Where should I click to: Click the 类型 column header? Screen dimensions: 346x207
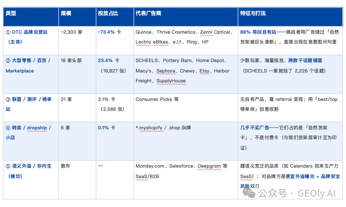(x=31, y=17)
